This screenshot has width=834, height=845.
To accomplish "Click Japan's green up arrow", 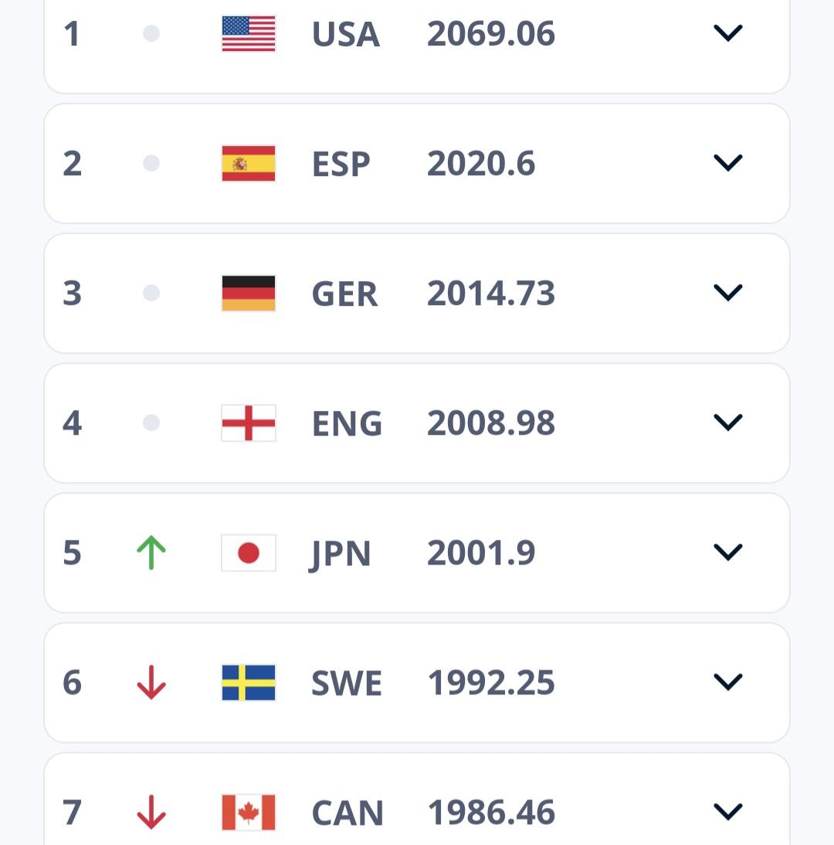I will pyautogui.click(x=151, y=553).
